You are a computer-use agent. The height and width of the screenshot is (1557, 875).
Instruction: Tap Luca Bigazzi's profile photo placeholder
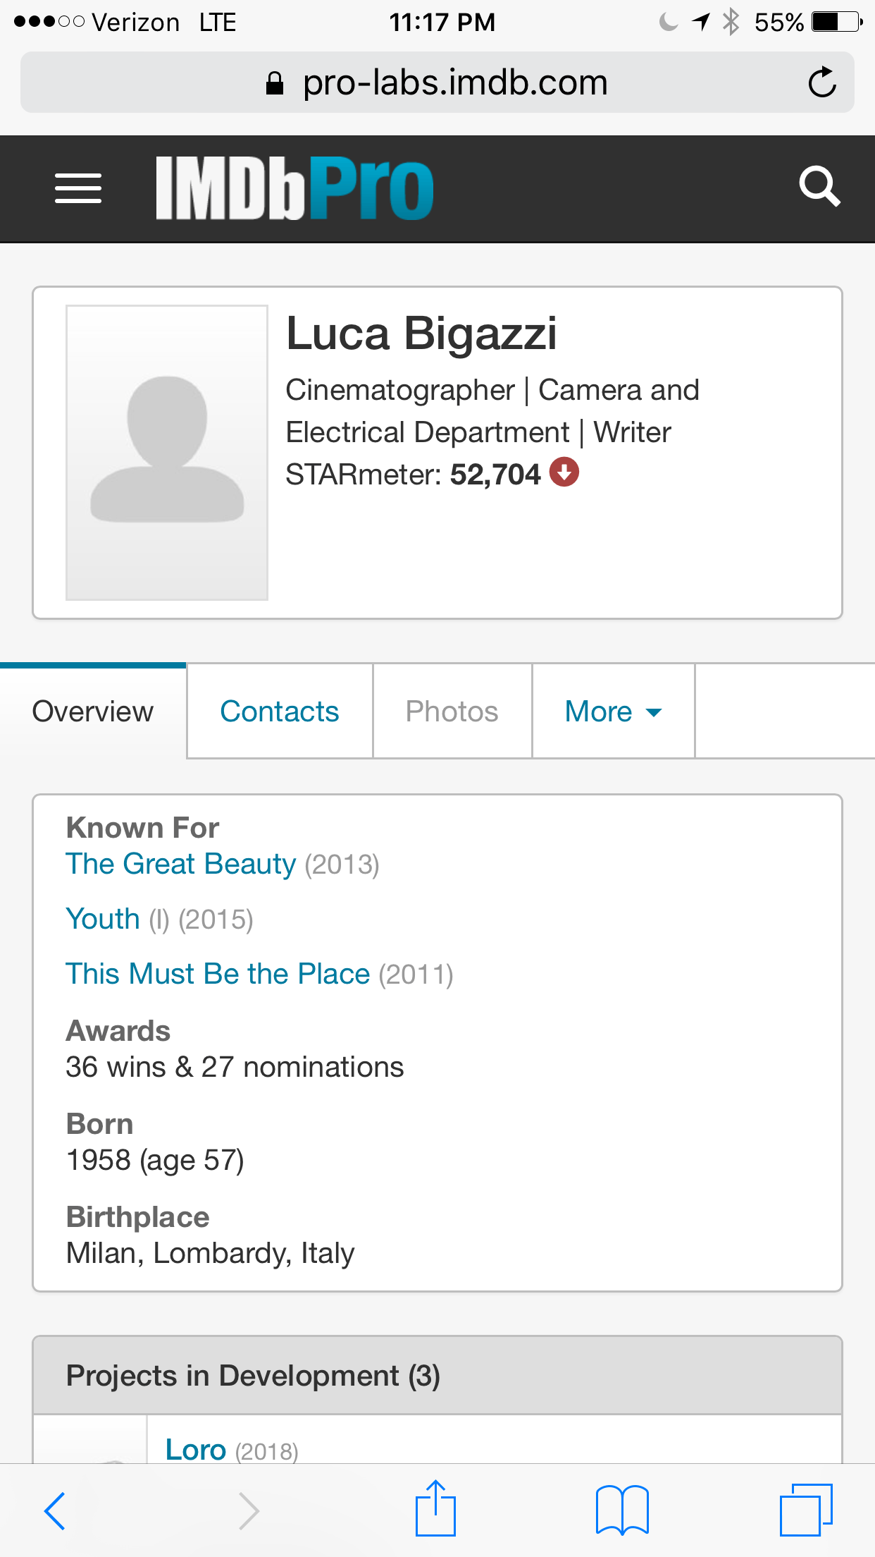(x=167, y=453)
